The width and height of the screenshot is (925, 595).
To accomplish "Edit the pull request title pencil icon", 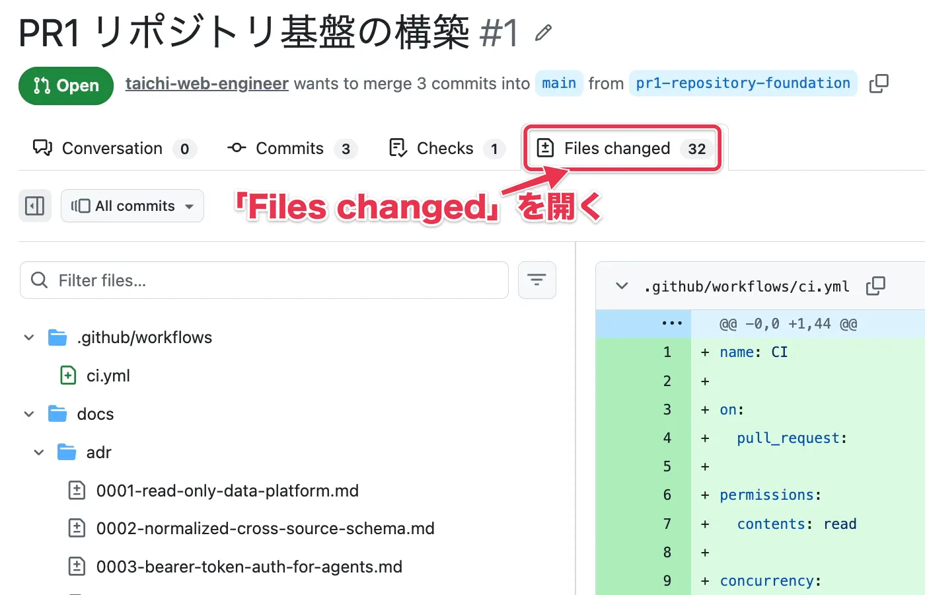I will 544,32.
